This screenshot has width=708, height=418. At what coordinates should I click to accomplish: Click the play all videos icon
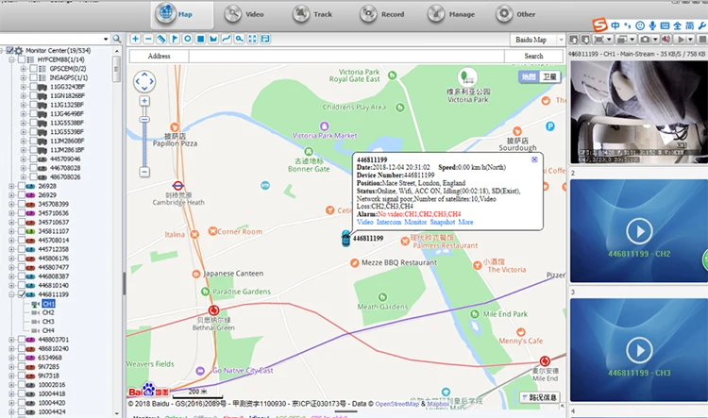(x=680, y=40)
